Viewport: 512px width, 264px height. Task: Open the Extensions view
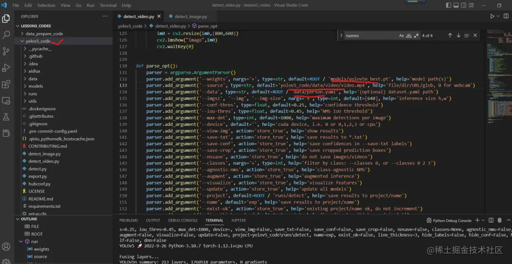(x=6, y=84)
